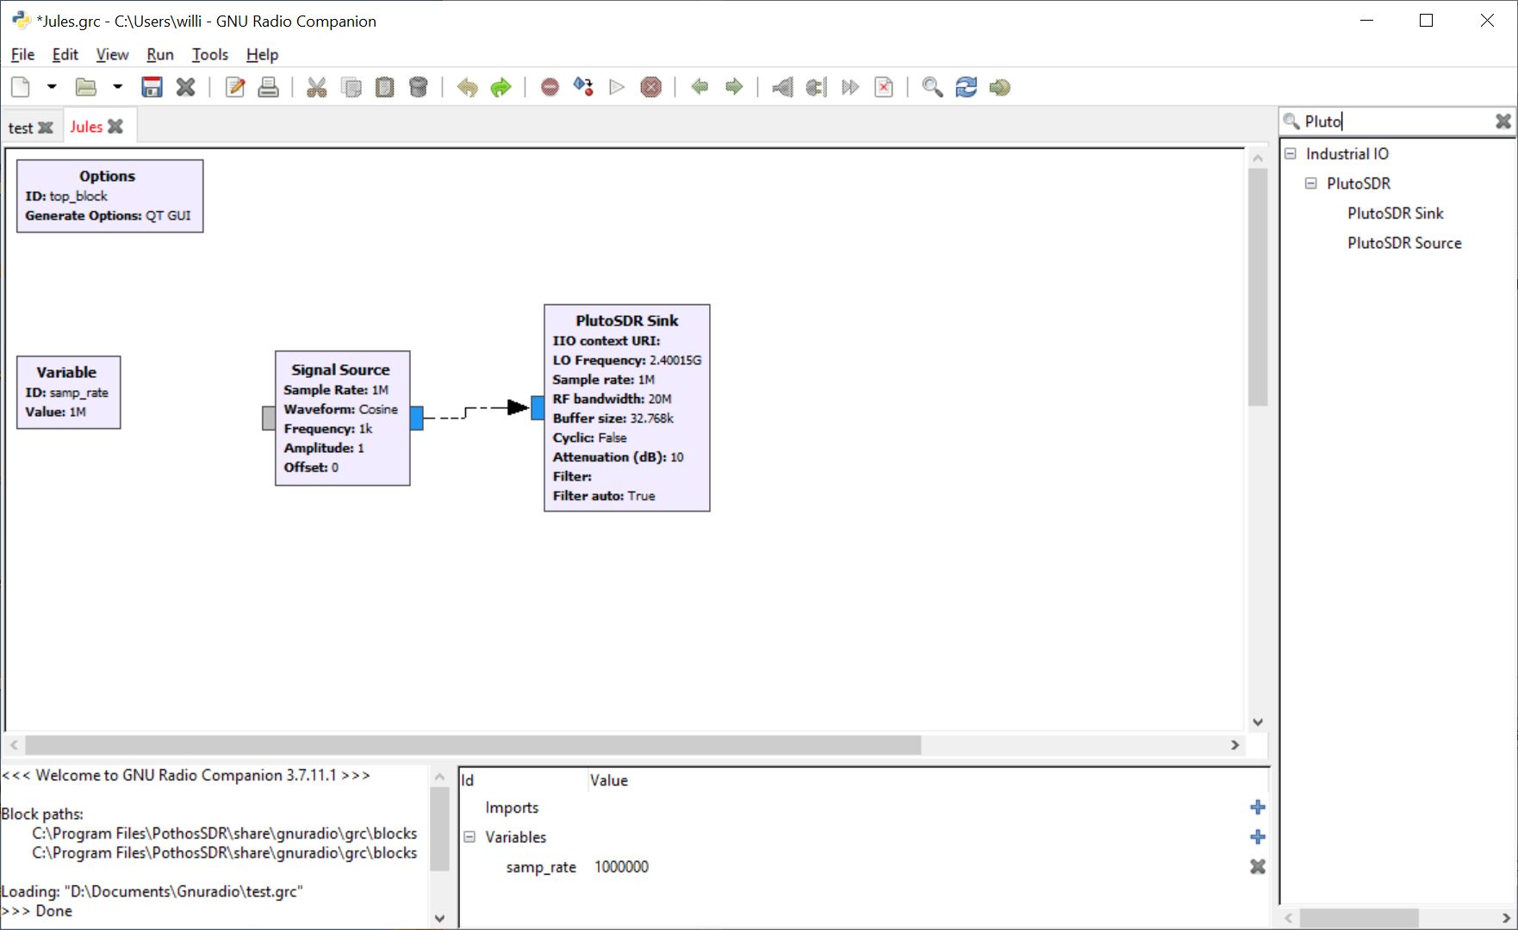Select the Options block
This screenshot has width=1518, height=930.
coord(110,195)
